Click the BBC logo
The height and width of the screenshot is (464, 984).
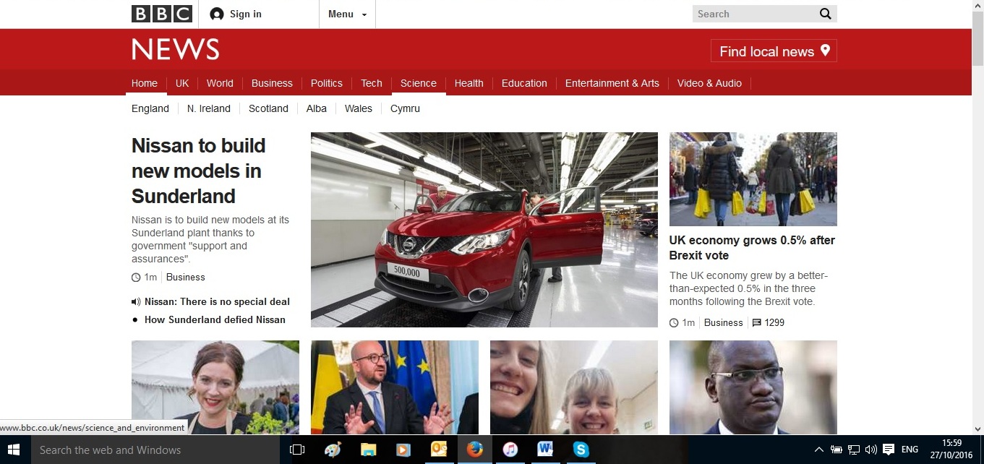(x=161, y=14)
